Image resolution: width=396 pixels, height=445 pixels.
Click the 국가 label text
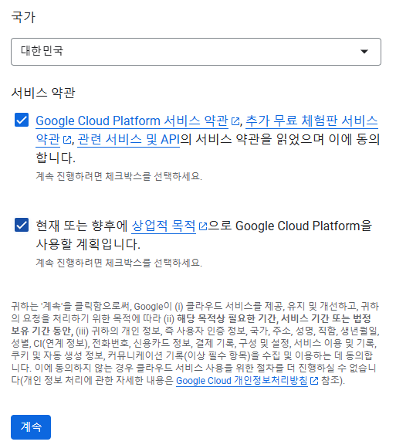(23, 17)
